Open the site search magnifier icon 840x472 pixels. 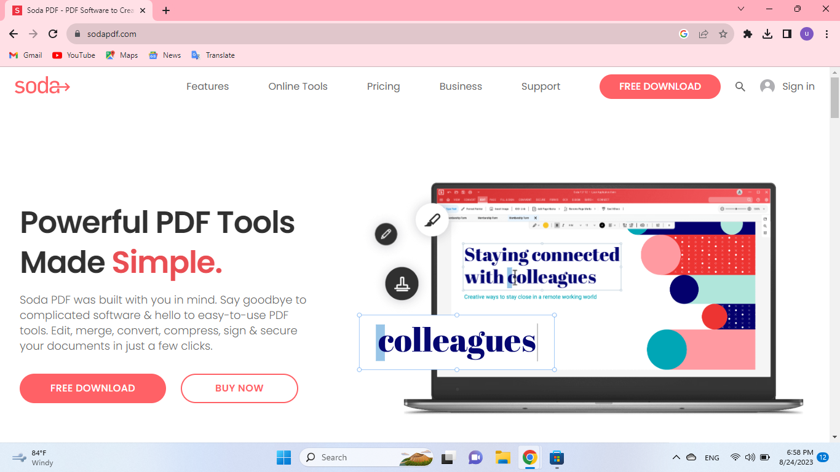740,87
